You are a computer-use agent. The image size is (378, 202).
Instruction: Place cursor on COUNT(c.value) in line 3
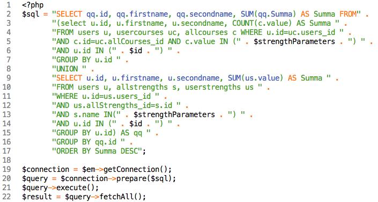click(x=262, y=23)
